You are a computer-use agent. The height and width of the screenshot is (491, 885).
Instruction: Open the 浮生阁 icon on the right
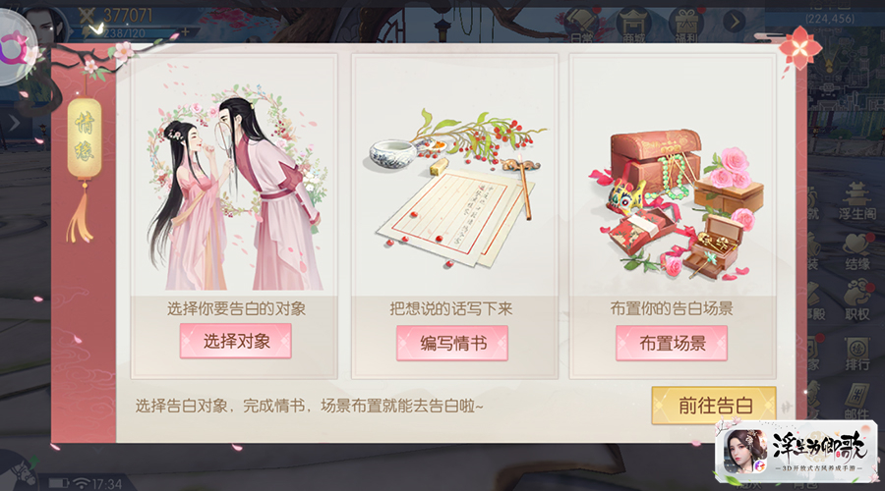(856, 201)
